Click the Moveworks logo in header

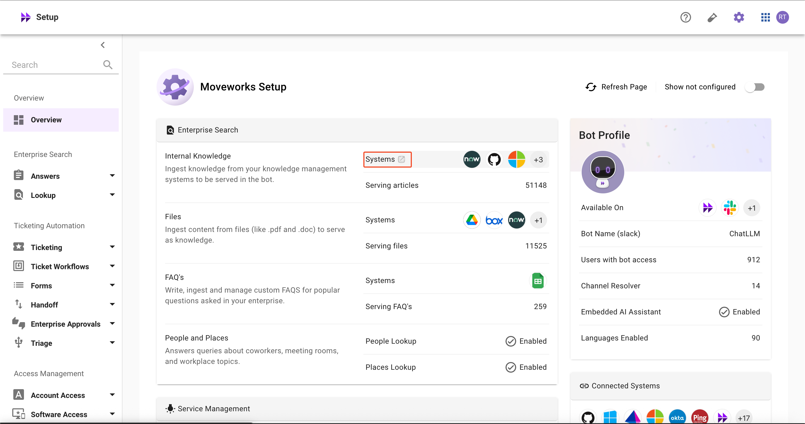(x=26, y=17)
